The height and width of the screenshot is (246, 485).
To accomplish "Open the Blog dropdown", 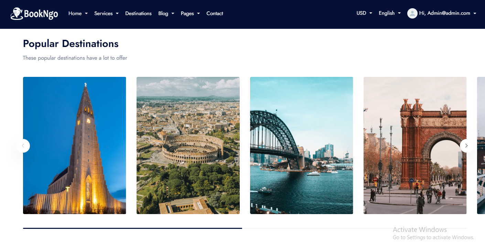I will pyautogui.click(x=166, y=13).
